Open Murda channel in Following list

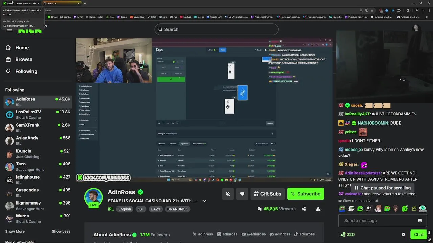tap(38, 219)
